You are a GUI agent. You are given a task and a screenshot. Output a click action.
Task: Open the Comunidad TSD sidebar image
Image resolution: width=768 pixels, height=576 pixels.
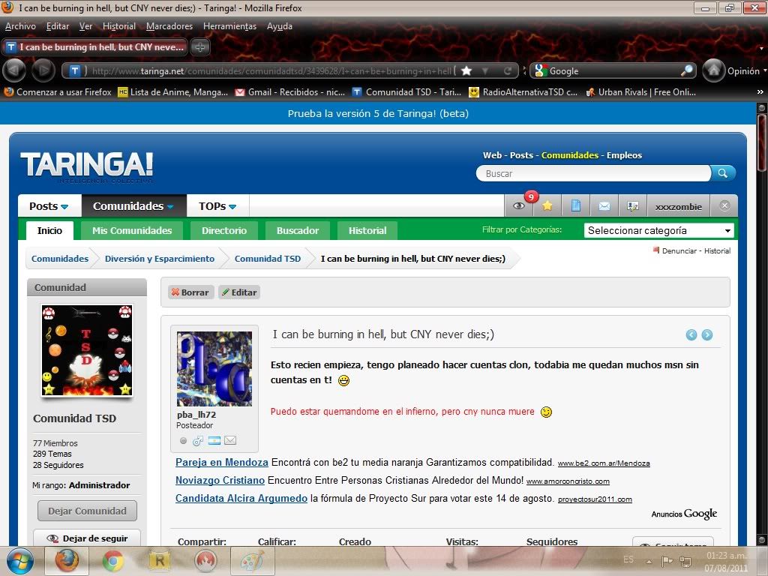point(87,350)
